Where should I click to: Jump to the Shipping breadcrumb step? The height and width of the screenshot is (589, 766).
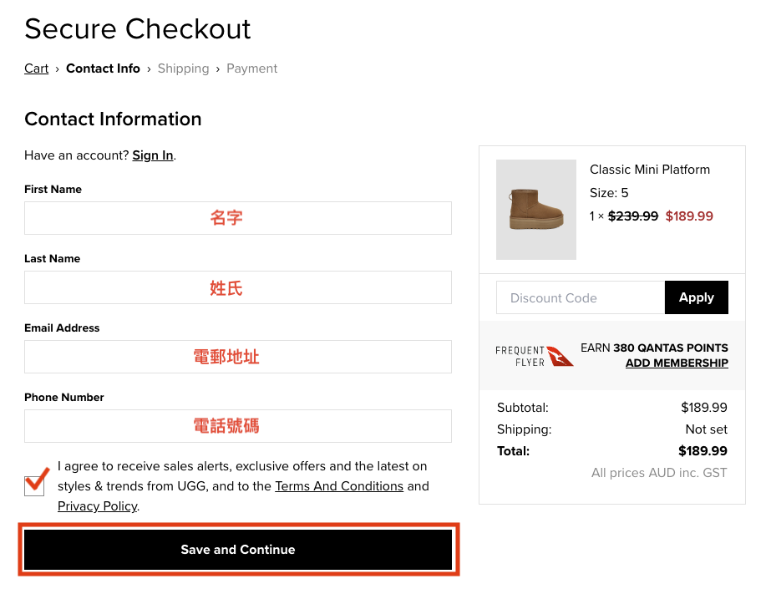[x=183, y=69]
